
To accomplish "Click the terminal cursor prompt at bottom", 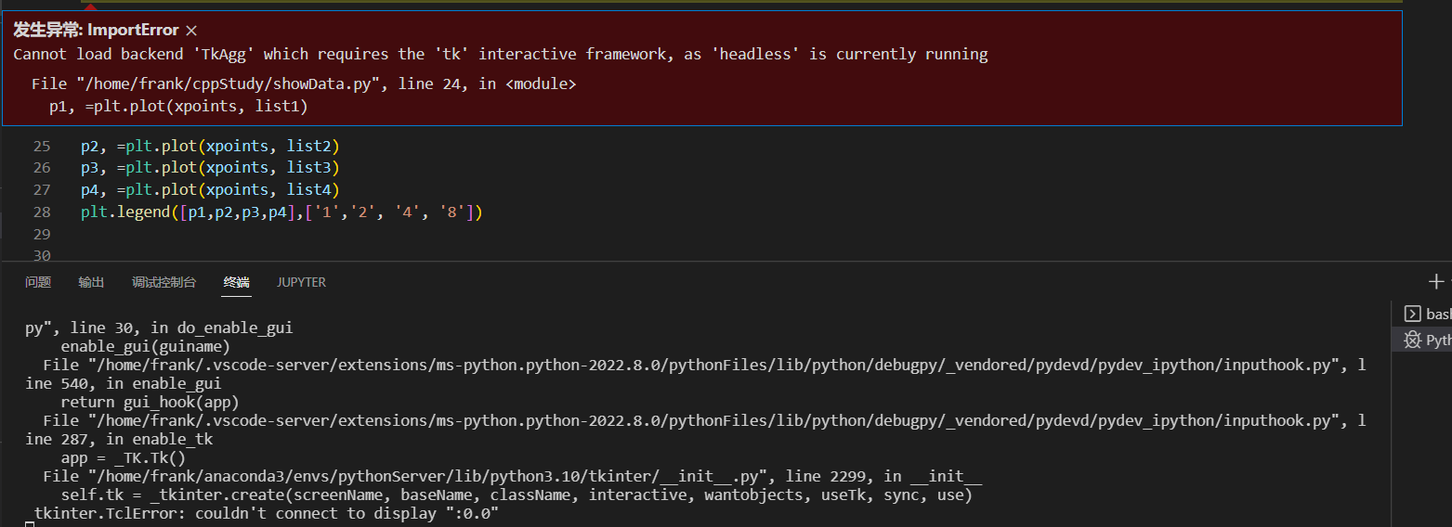I will [30, 525].
